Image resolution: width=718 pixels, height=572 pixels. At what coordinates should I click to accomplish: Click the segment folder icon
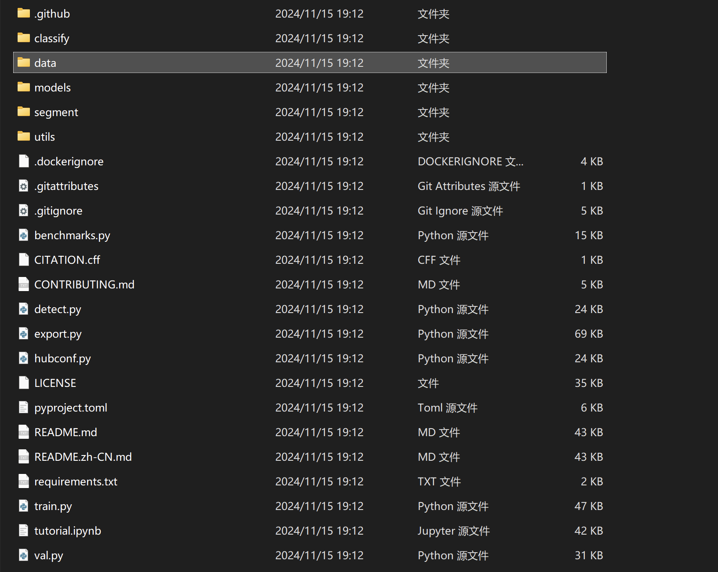pos(24,112)
